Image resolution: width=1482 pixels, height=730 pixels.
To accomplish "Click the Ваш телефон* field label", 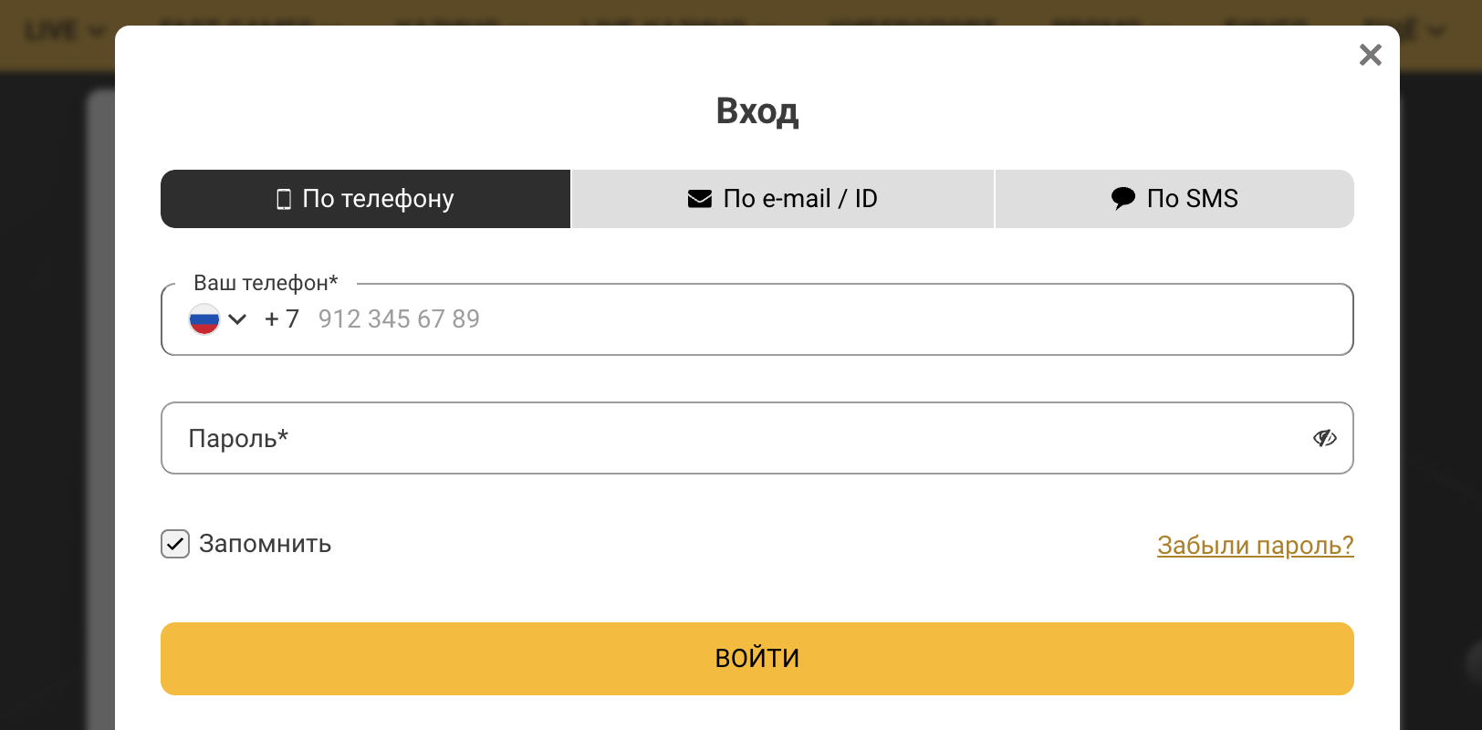I will coord(266,283).
